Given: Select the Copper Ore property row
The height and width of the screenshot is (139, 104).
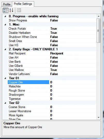Looking at the screenshot, I should [52, 82].
